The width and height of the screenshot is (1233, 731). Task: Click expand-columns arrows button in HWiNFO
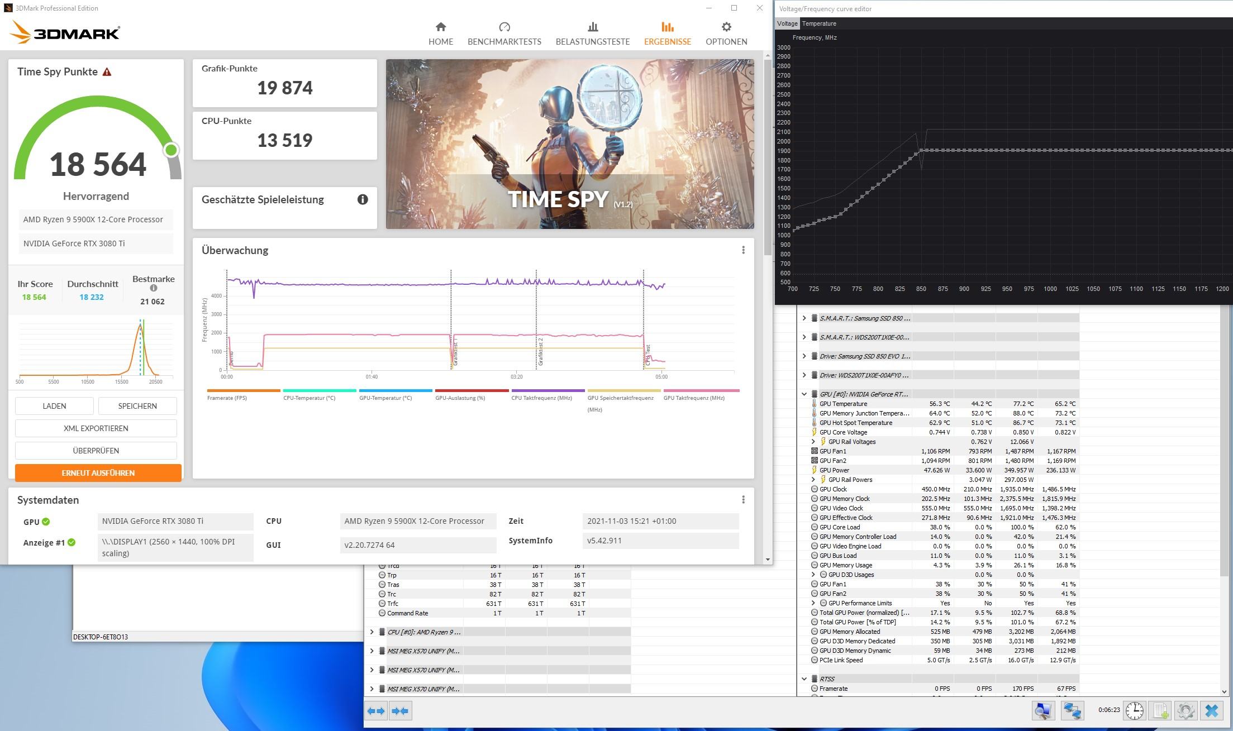click(x=376, y=711)
